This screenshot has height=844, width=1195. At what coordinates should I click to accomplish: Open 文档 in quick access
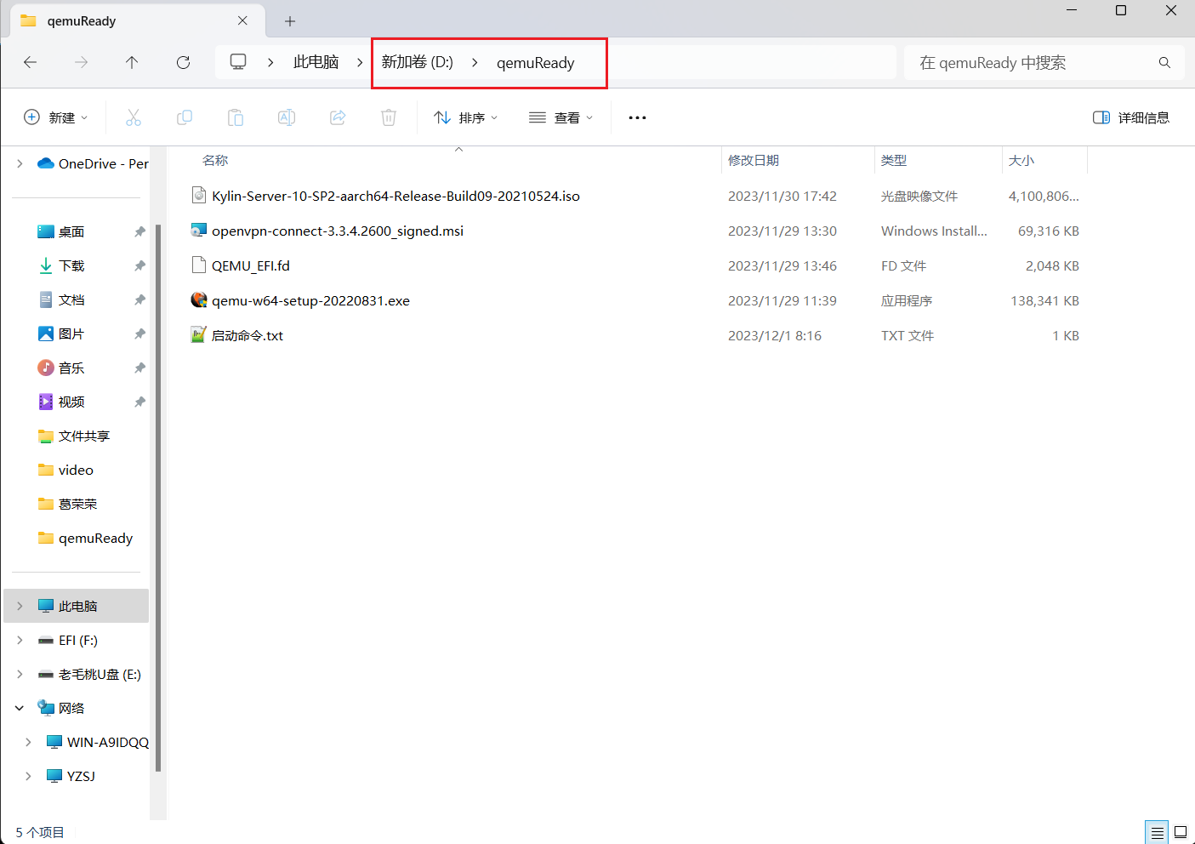71,299
